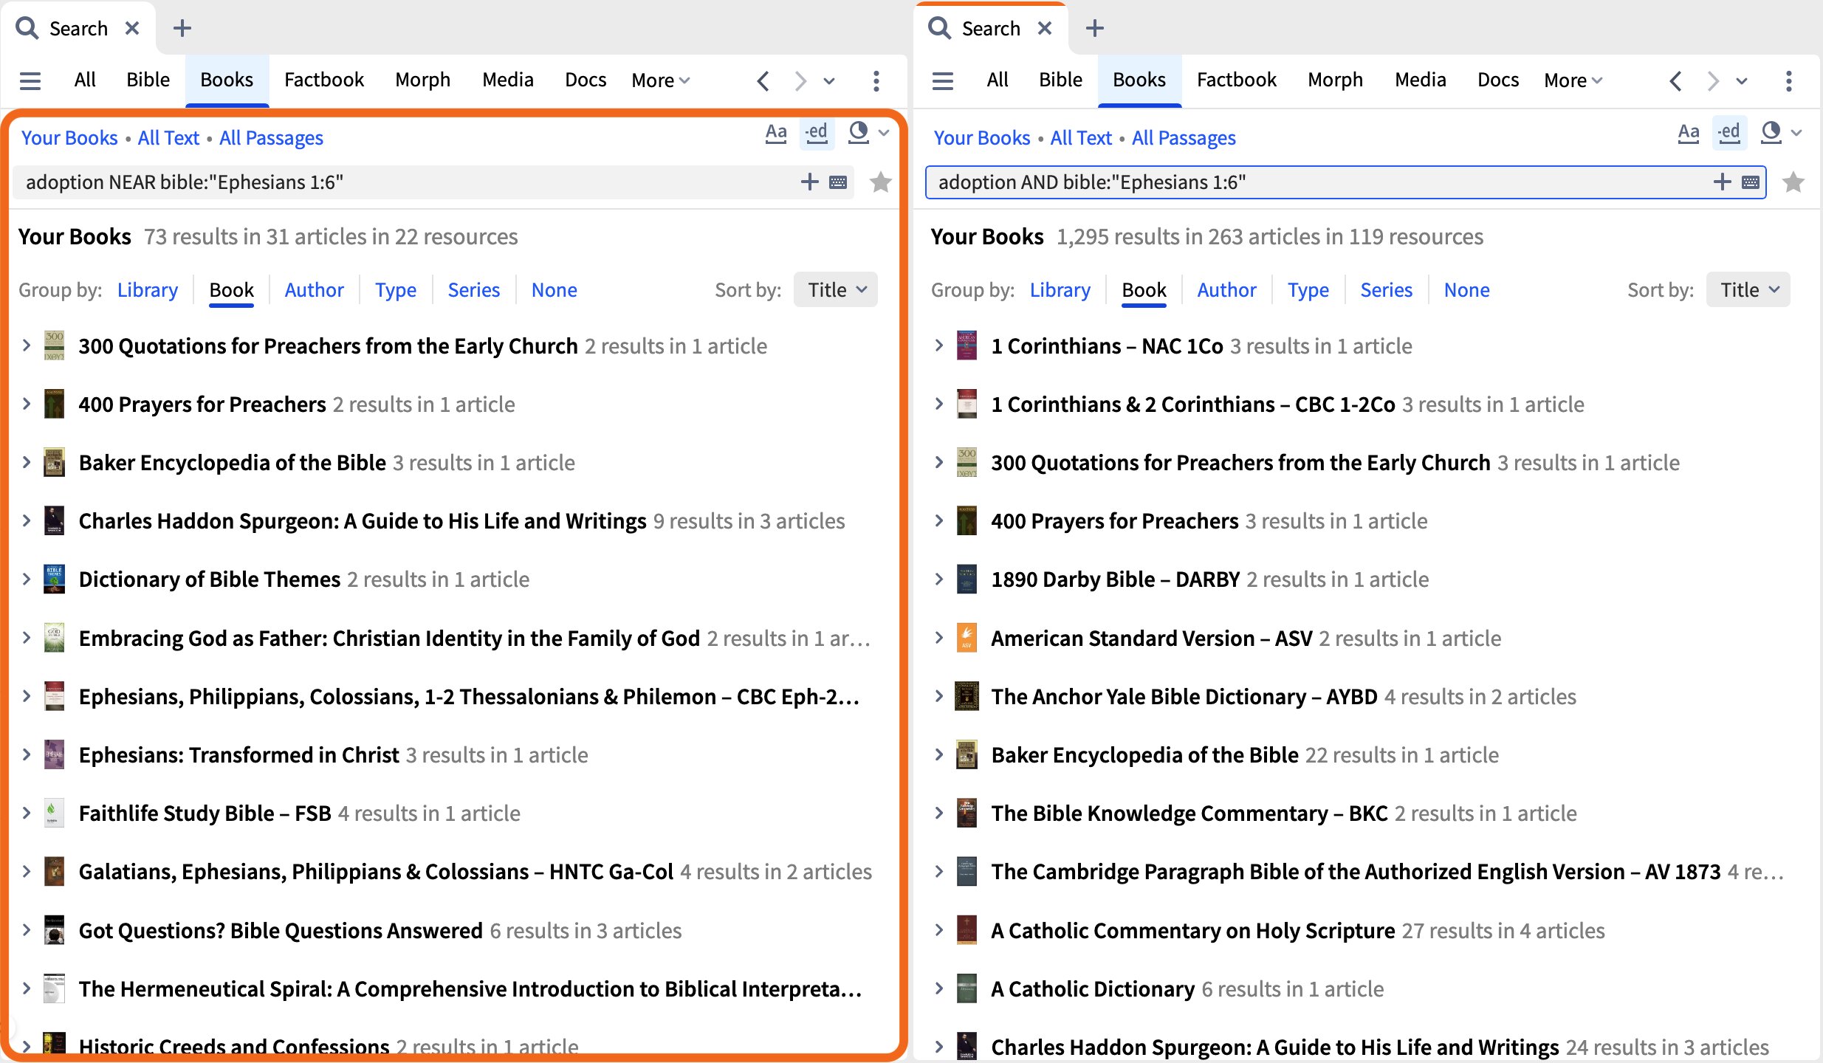Open the More dropdown in right panel

pos(1573,80)
